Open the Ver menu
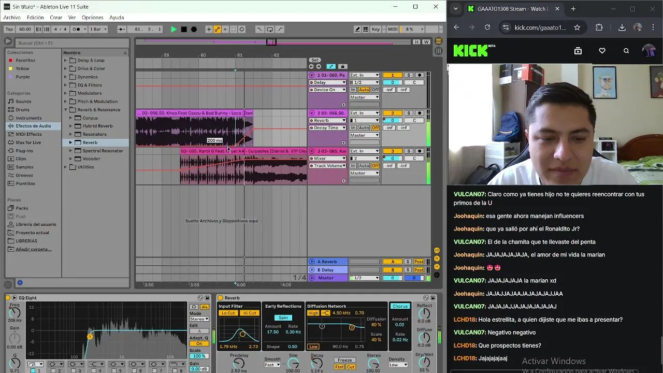Image resolution: width=663 pixels, height=373 pixels. coord(72,18)
